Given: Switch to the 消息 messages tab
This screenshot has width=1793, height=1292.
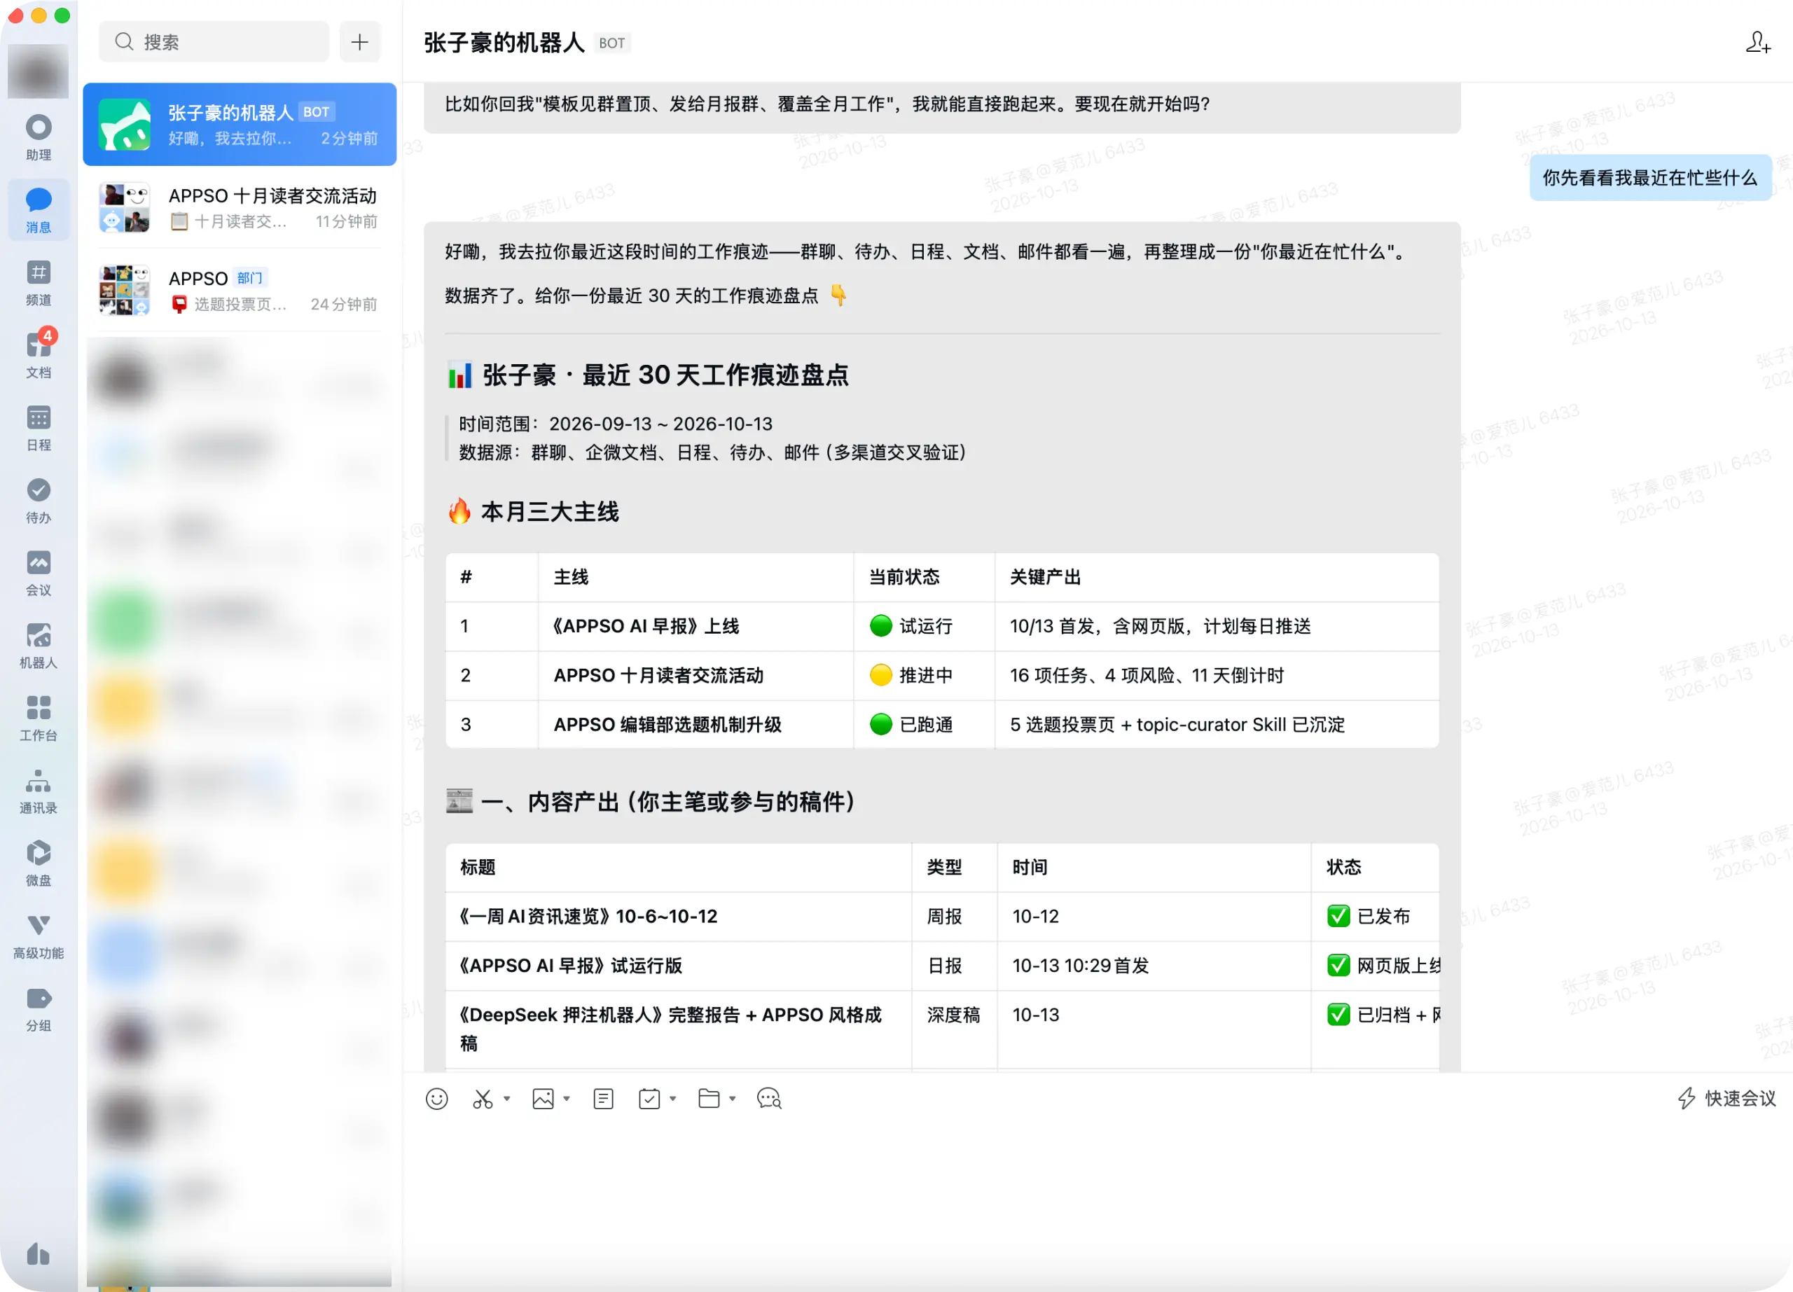Looking at the screenshot, I should click(38, 210).
